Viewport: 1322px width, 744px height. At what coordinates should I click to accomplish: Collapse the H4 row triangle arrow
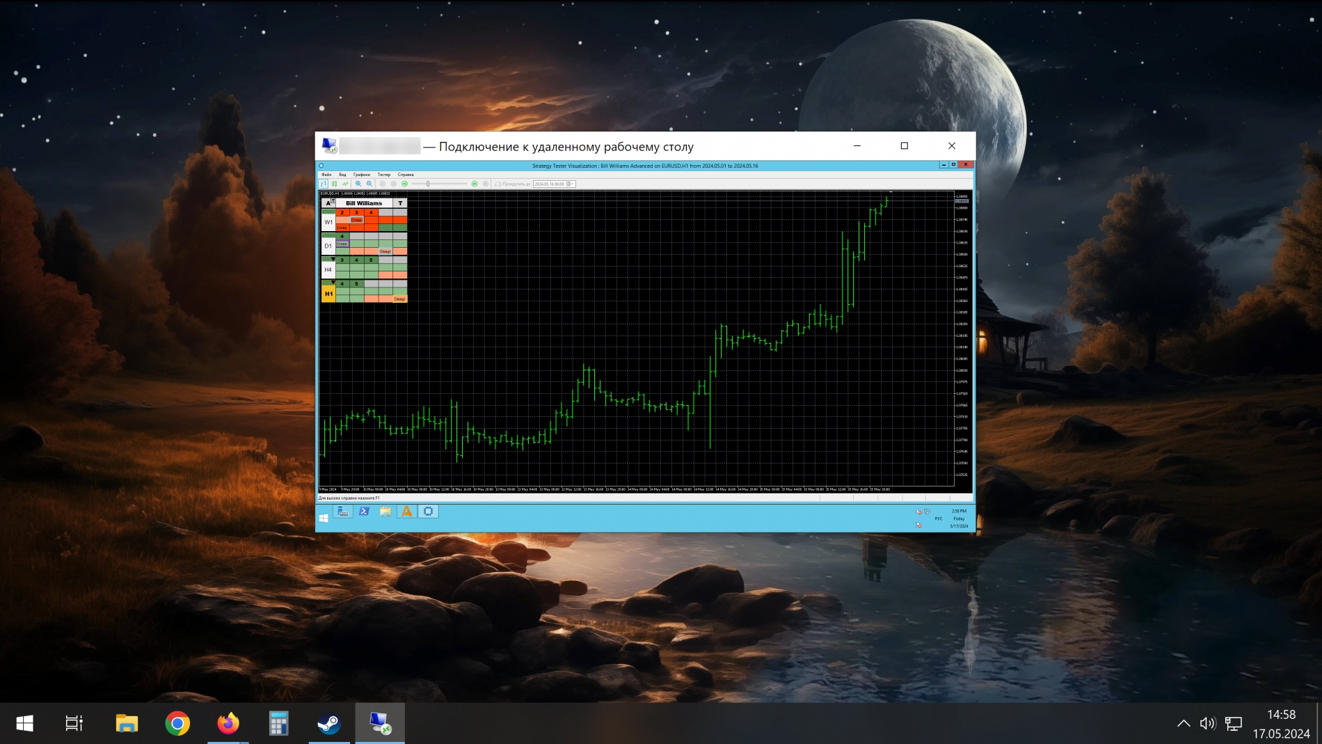(x=333, y=259)
